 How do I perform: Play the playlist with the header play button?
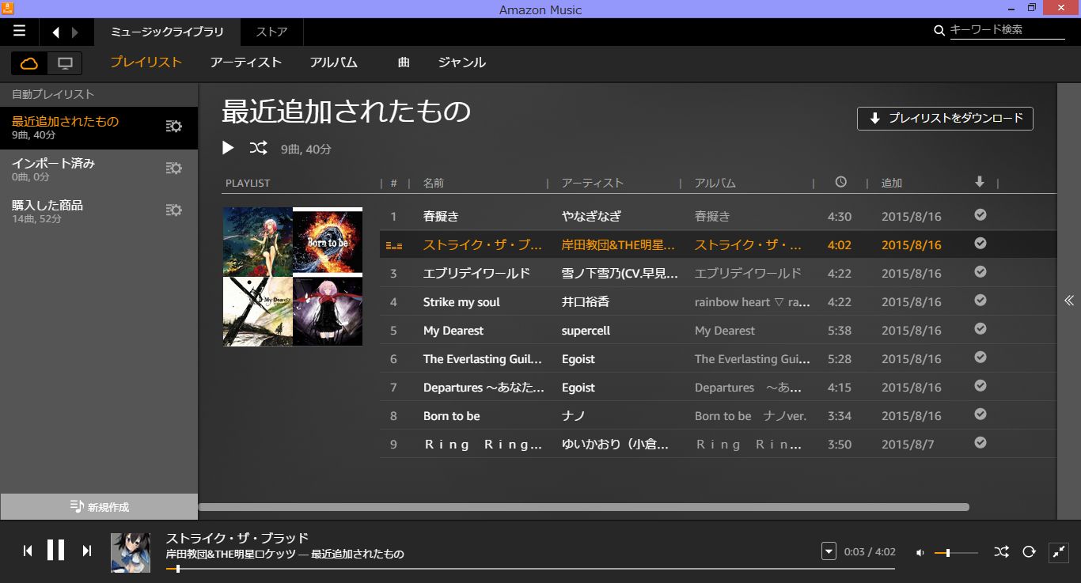228,148
